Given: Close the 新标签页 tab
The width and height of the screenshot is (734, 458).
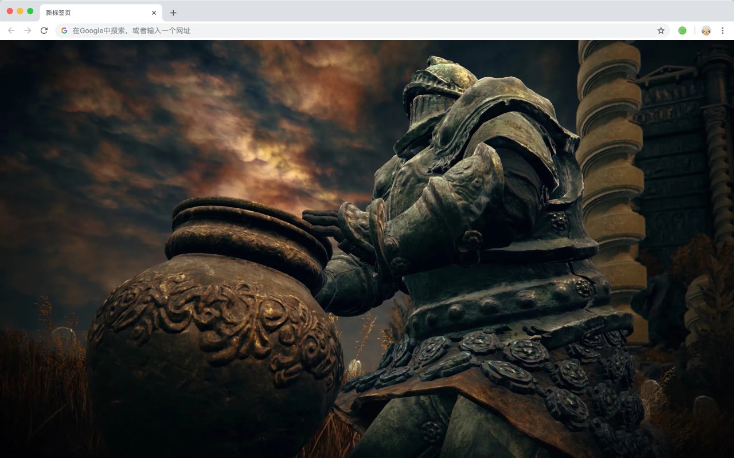Looking at the screenshot, I should pyautogui.click(x=154, y=12).
